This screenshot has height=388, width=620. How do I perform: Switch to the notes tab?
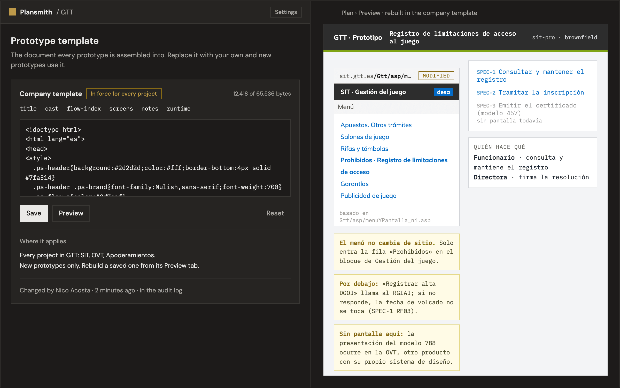(150, 109)
